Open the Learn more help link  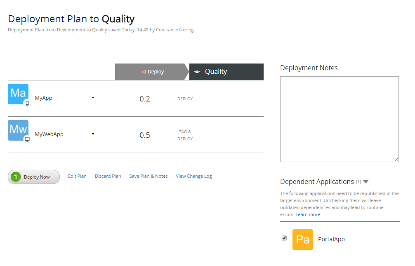point(307,214)
